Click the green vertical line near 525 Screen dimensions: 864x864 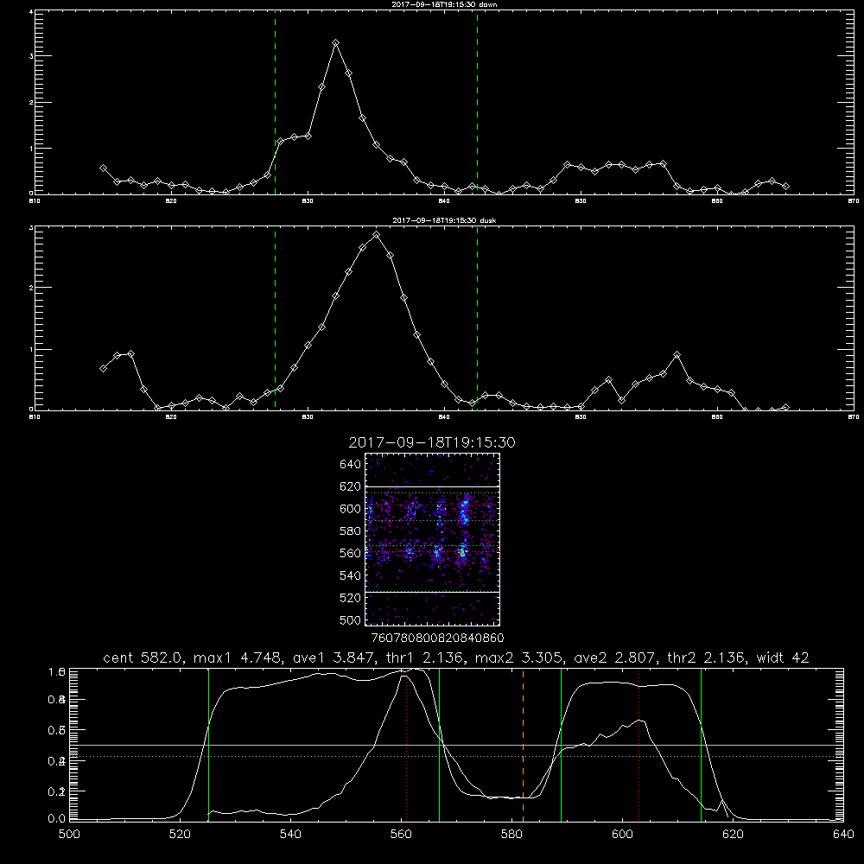click(208, 745)
